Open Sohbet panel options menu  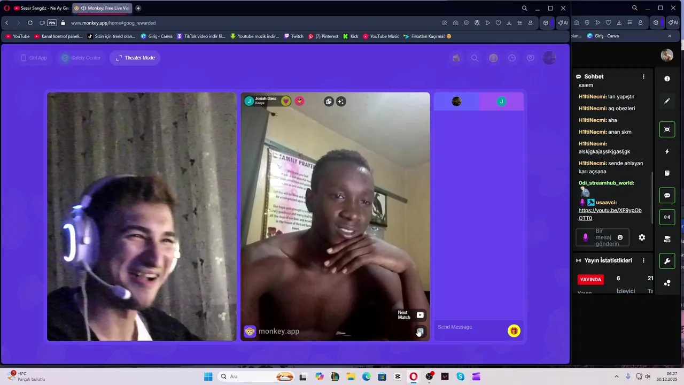tap(643, 76)
